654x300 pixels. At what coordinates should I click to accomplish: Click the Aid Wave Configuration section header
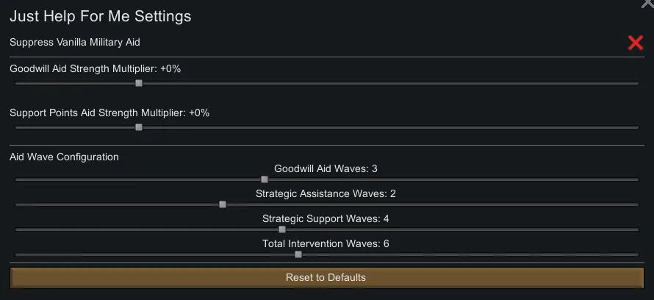(x=65, y=157)
